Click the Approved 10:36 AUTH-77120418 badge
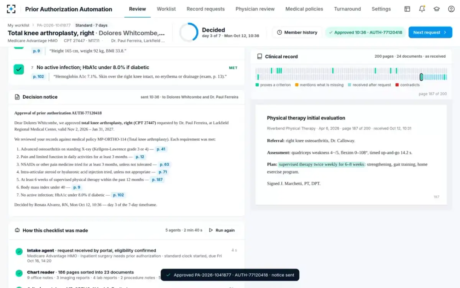Screen dimensions: 460x288 tap(365, 32)
